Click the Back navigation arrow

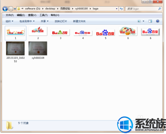pyautogui.click(x=5, y=9)
